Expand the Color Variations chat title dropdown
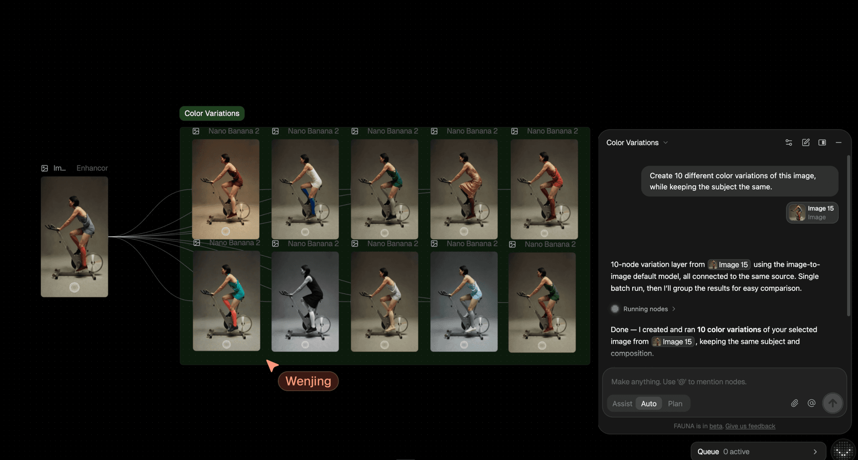Image resolution: width=858 pixels, height=460 pixels. 665,143
